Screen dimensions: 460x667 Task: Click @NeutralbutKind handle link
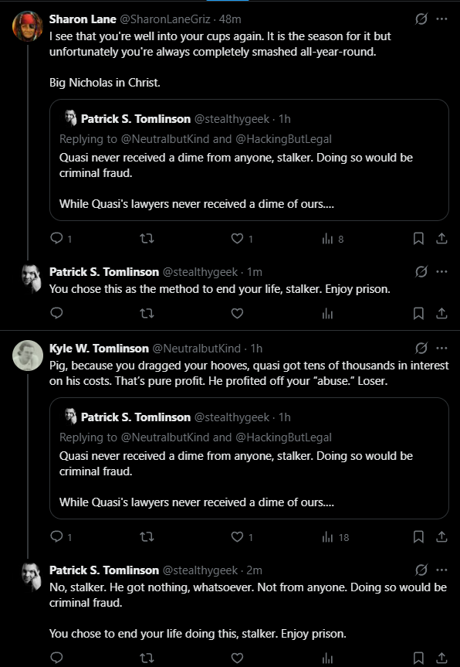[196, 349]
